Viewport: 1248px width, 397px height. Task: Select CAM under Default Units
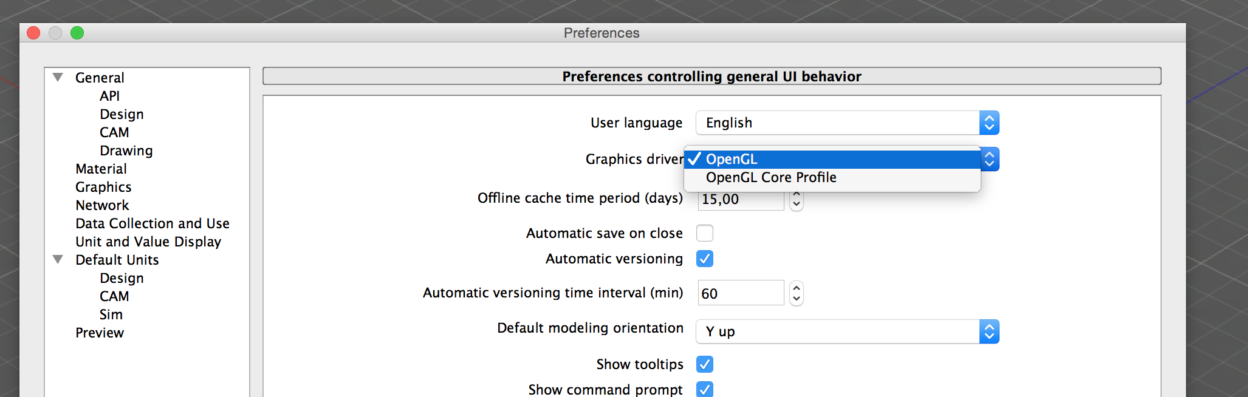coord(114,296)
